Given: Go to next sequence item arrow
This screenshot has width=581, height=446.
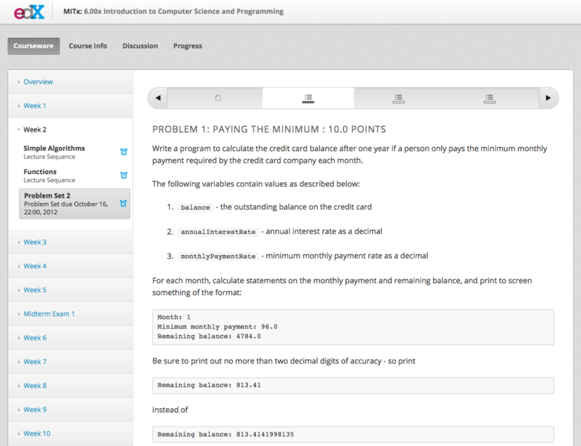Looking at the screenshot, I should [x=548, y=98].
